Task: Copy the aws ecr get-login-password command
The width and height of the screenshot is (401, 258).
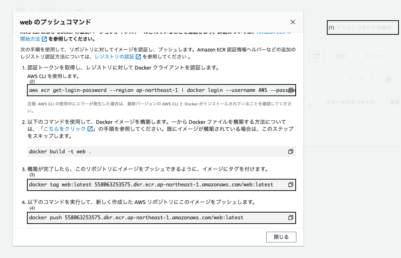Action: tap(291, 90)
